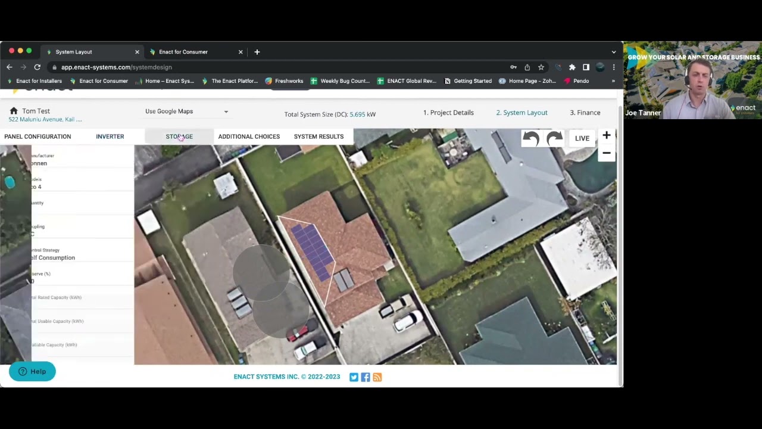The width and height of the screenshot is (762, 429).
Task: Undo the last layout action
Action: 531,139
